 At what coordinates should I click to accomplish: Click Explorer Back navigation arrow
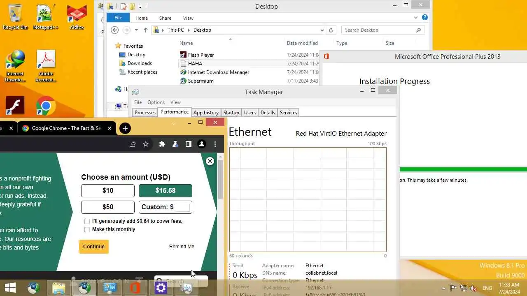[x=115, y=30]
